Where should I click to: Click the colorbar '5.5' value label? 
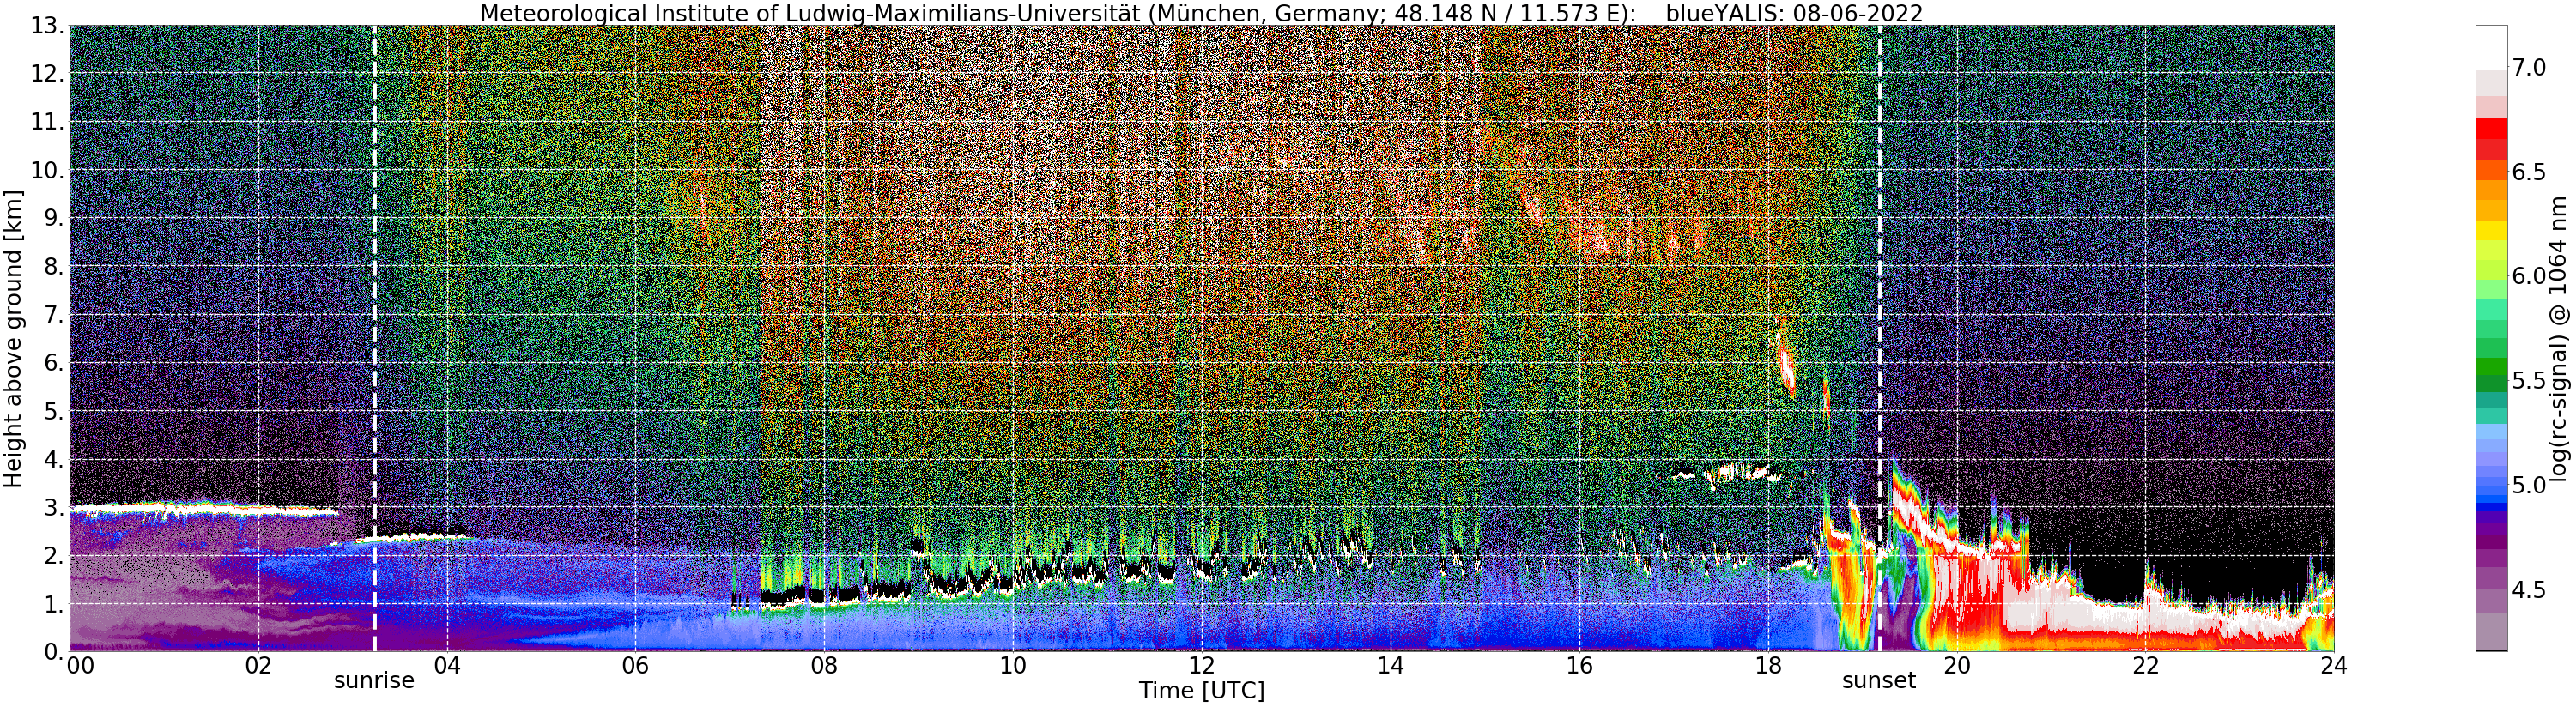[2529, 381]
